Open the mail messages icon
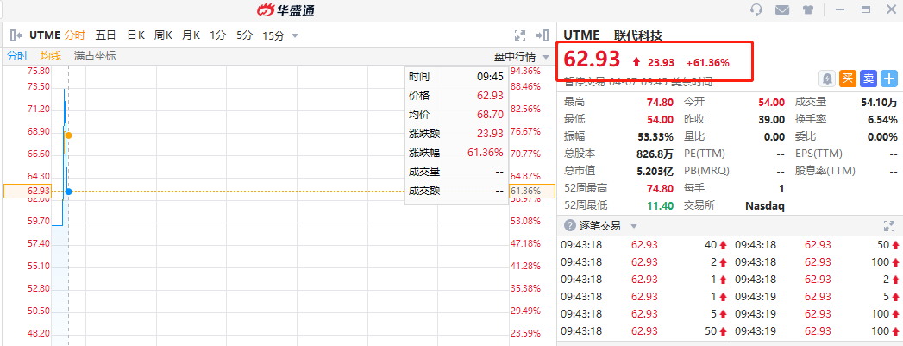 pos(782,9)
